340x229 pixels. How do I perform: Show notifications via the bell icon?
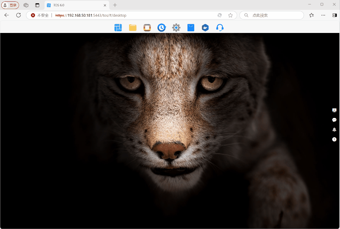[x=334, y=129]
